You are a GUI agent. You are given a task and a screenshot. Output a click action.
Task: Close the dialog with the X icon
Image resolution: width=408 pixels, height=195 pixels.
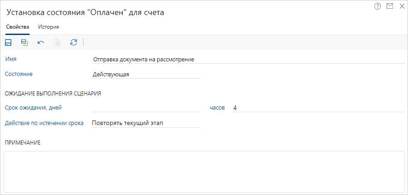click(402, 6)
